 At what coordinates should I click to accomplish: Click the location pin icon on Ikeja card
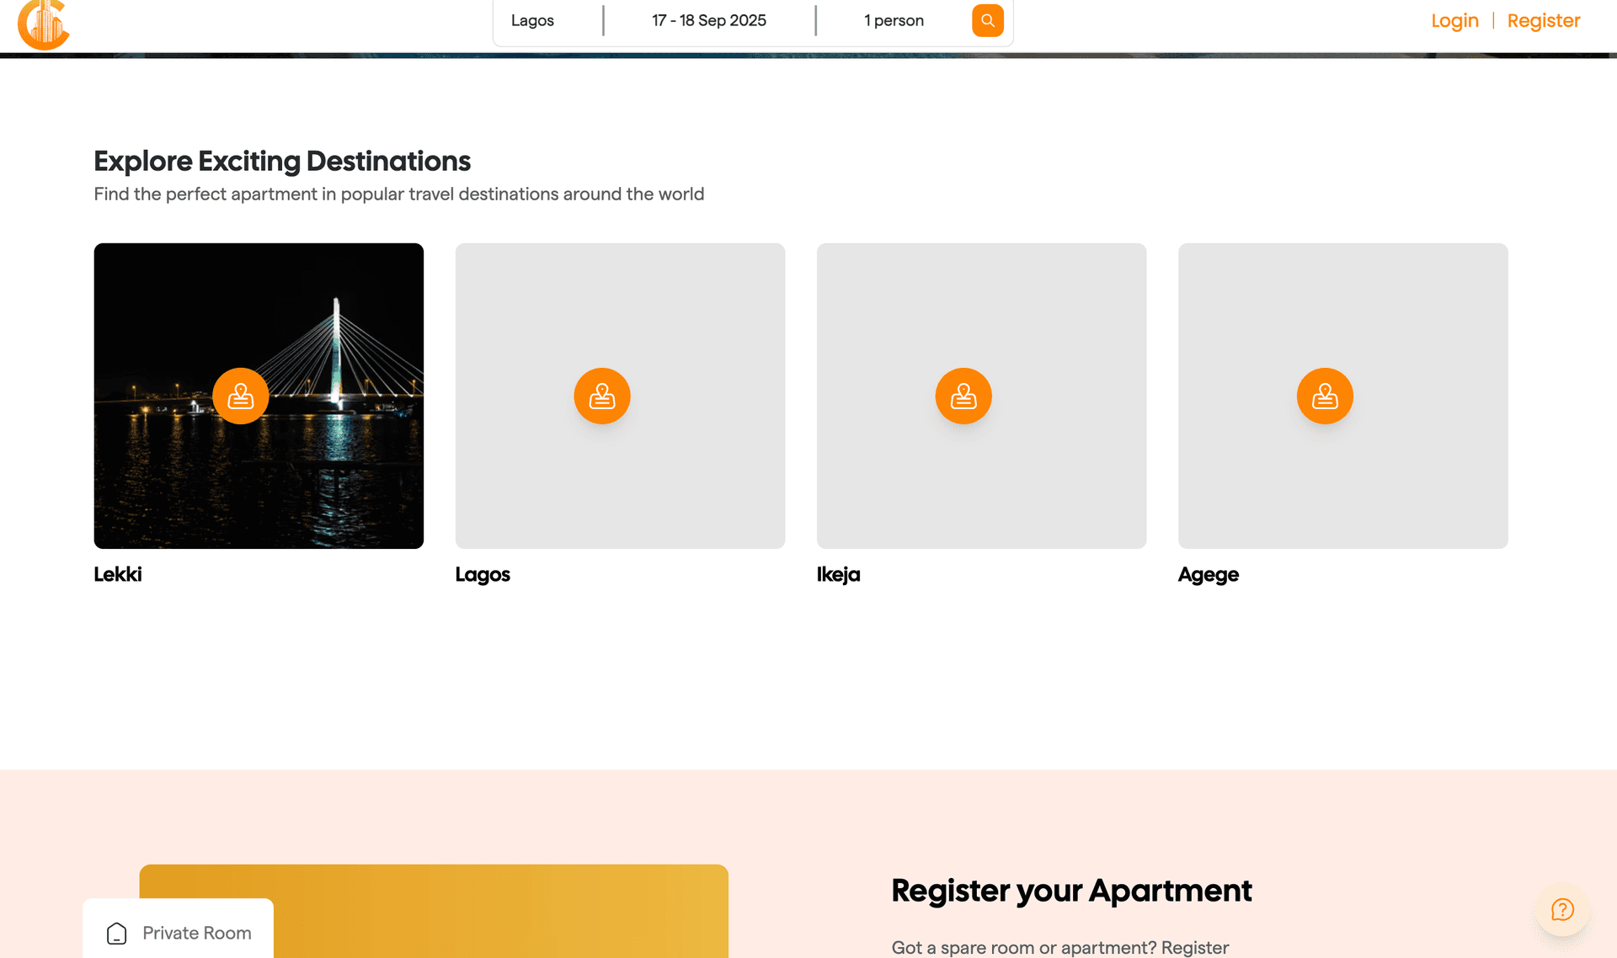[x=963, y=396]
